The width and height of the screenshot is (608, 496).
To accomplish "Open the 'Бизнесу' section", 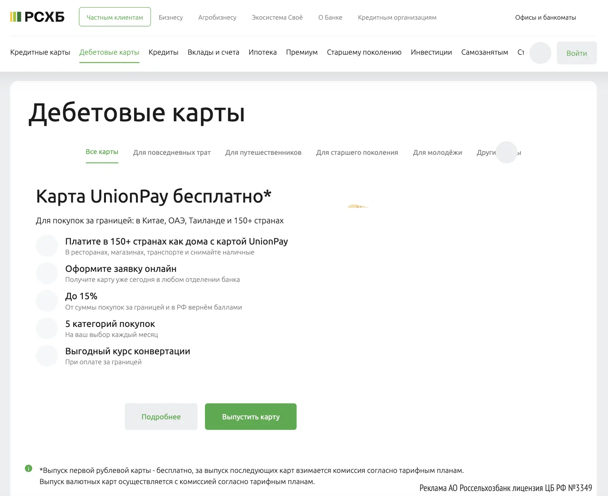I will [x=171, y=17].
